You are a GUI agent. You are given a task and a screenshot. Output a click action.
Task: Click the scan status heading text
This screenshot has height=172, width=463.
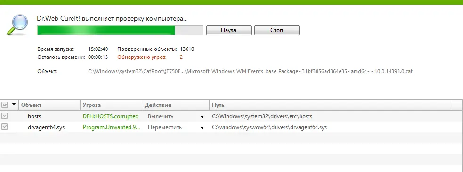[x=112, y=19]
